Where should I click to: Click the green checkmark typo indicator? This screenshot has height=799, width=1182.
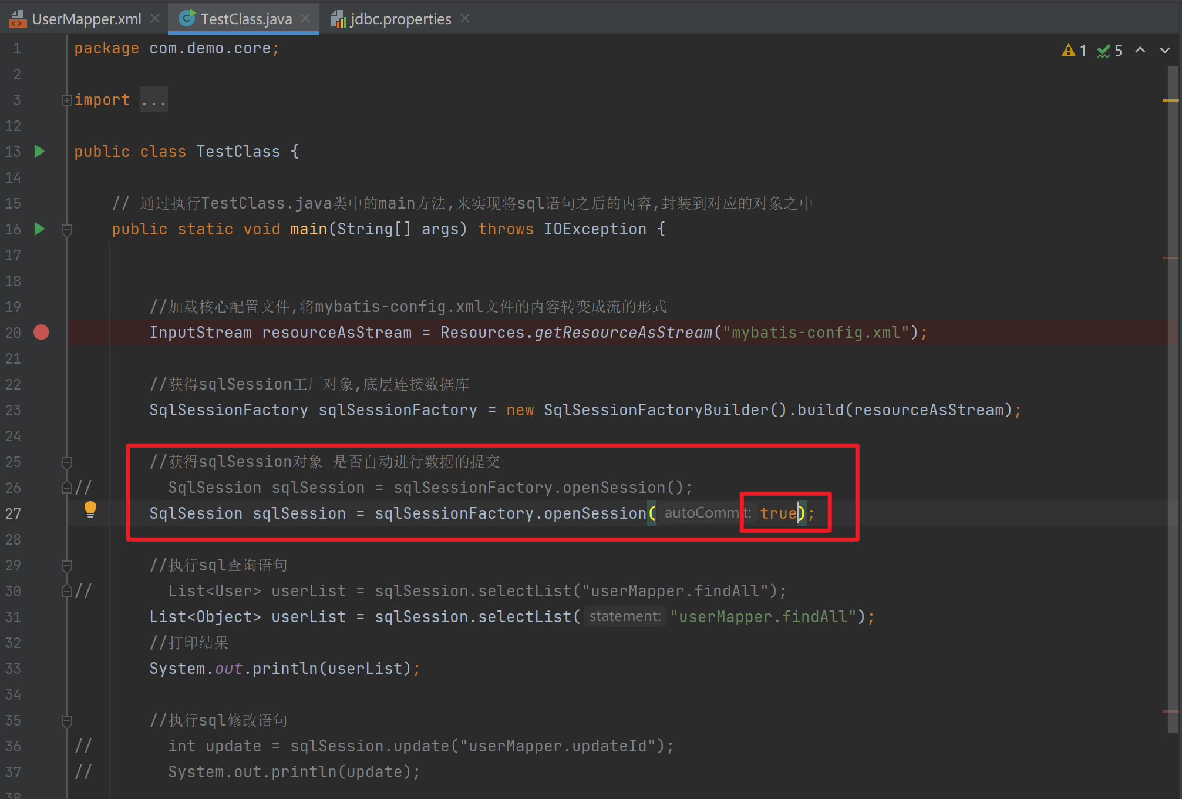[x=1104, y=51]
